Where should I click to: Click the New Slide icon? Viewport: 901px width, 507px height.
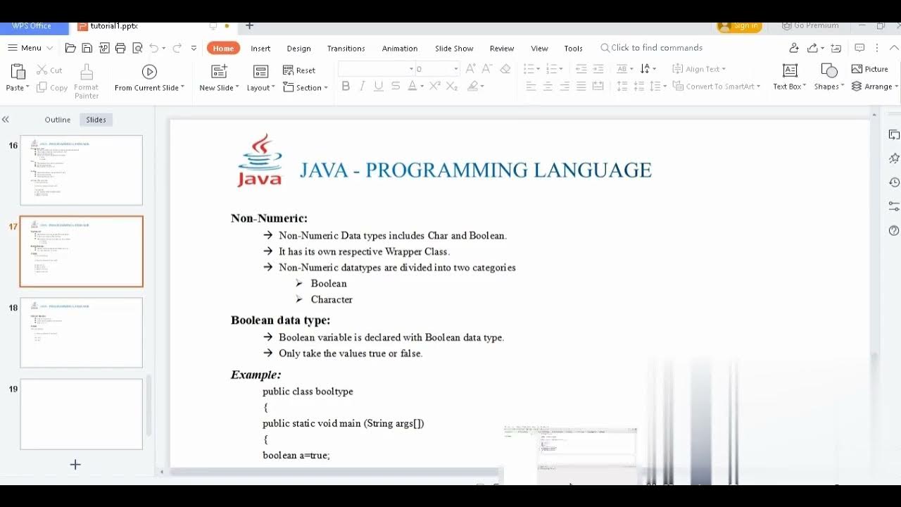point(219,71)
